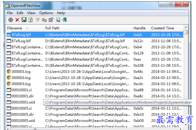Click file icon beside 00010005.ci
Viewport: 196px width, 130px height.
[x=9, y=108]
